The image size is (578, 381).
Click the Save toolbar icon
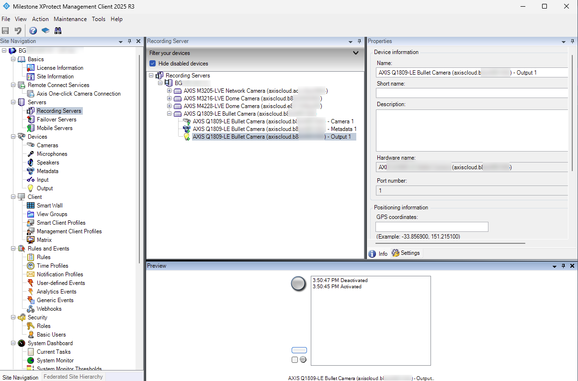[6, 31]
